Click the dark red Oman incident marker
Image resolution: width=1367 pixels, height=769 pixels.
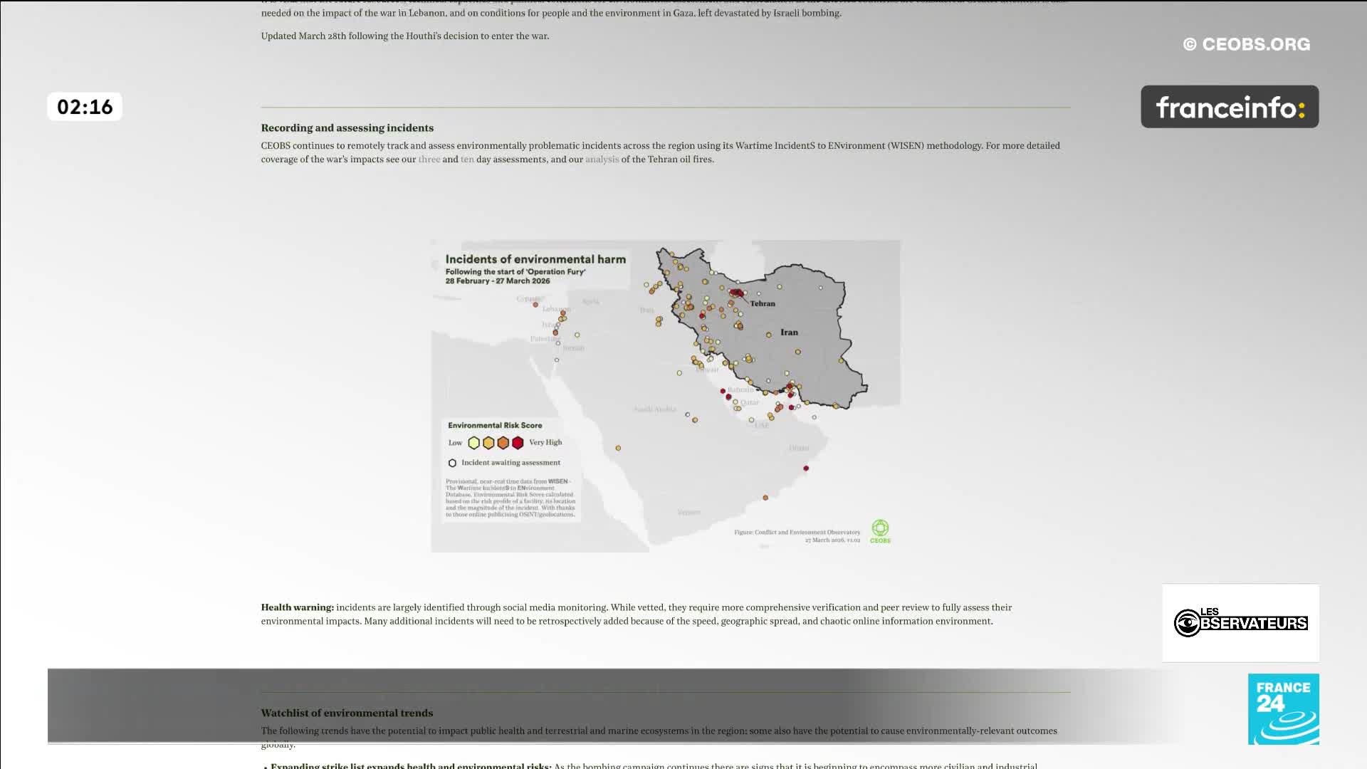[x=806, y=469]
